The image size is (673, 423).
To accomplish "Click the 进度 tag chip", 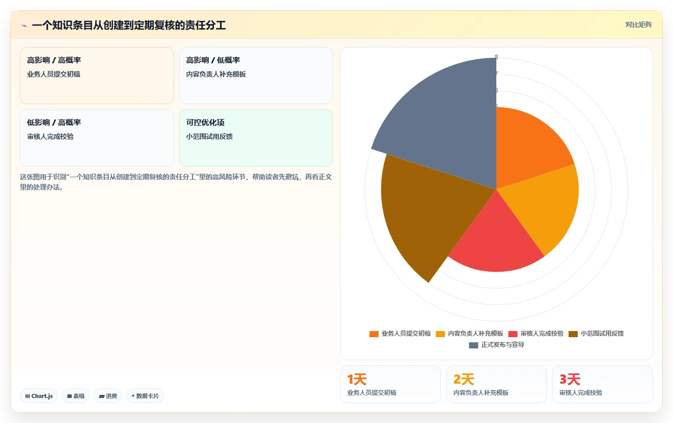I will [x=108, y=396].
